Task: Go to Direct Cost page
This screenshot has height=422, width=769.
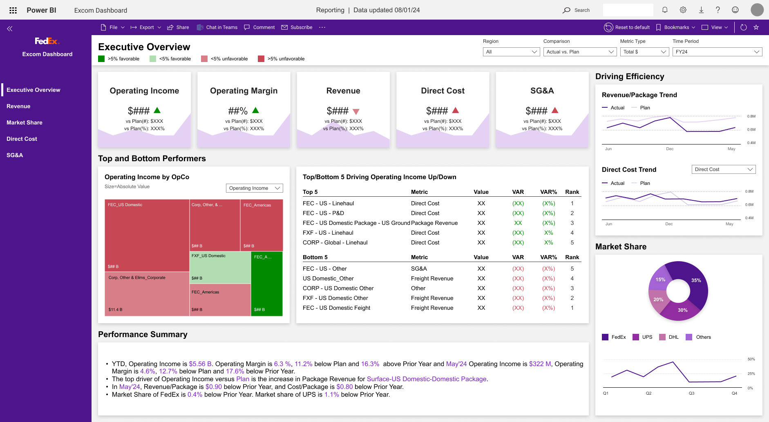Action: [22, 139]
